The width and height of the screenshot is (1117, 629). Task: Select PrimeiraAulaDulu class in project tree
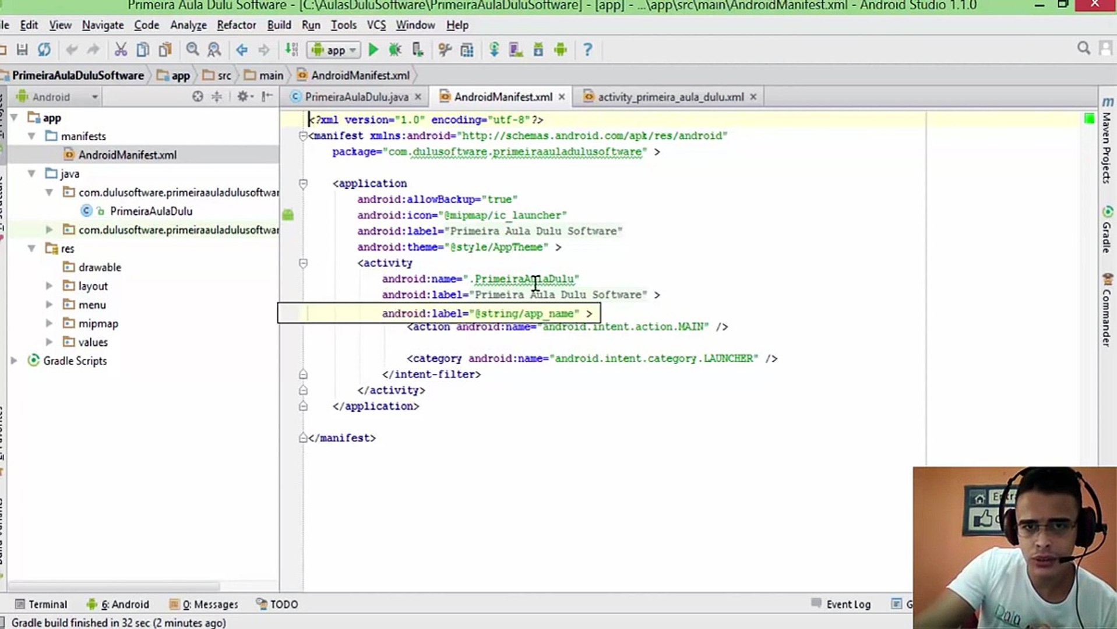(x=151, y=211)
